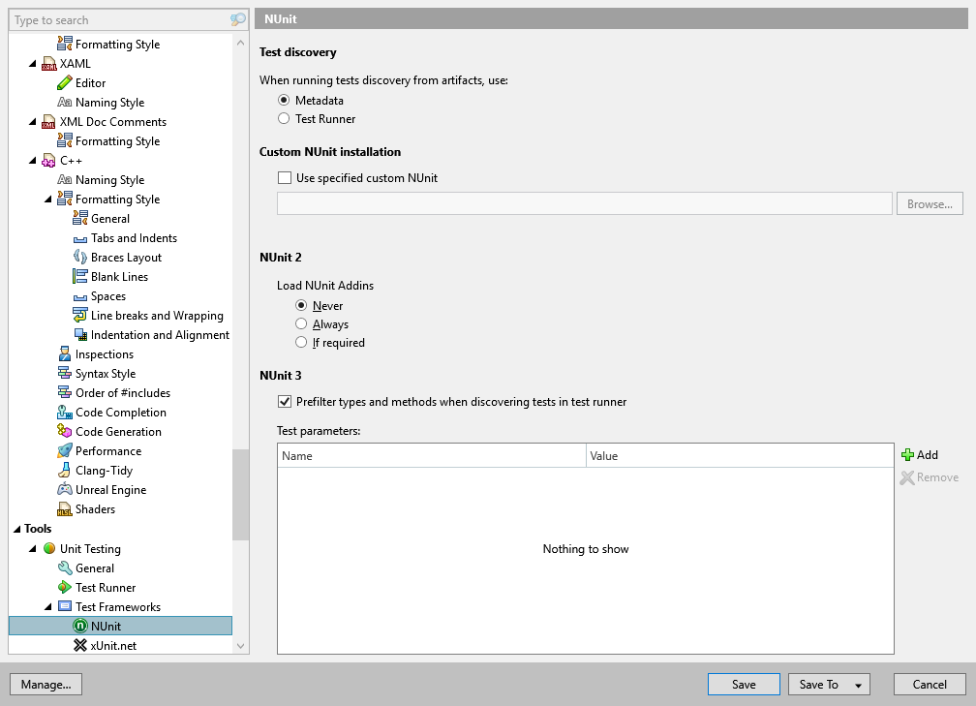Click the Name column header
The height and width of the screenshot is (706, 976).
click(432, 456)
